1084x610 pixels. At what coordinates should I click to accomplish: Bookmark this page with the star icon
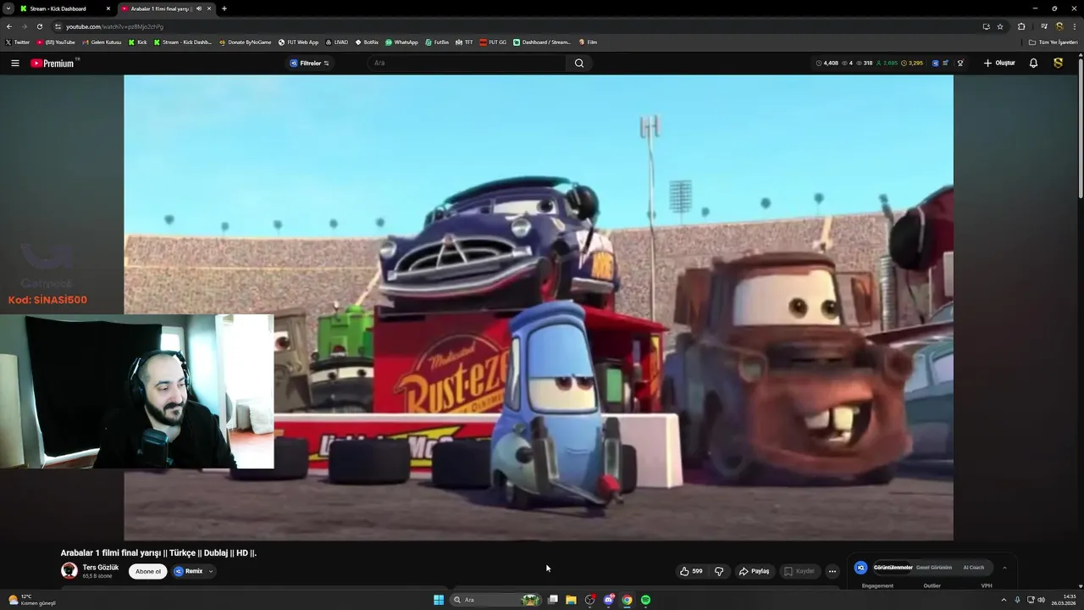pos(1000,26)
